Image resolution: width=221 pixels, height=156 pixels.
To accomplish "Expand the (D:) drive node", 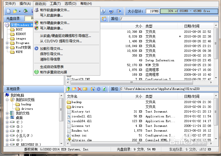I will 7,127.
